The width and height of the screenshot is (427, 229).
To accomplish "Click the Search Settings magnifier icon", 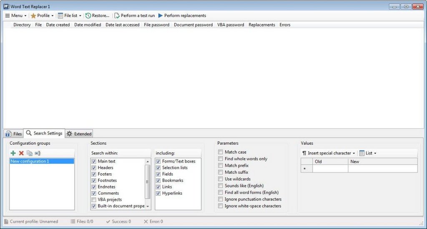I will [x=29, y=133].
